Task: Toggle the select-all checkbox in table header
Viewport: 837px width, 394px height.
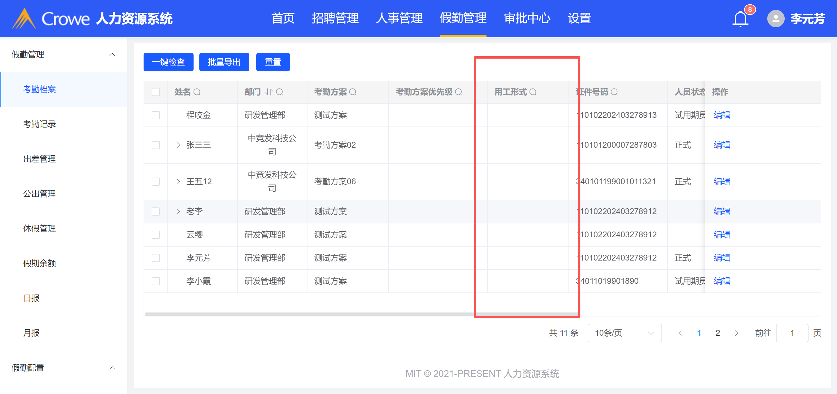Action: click(x=156, y=92)
